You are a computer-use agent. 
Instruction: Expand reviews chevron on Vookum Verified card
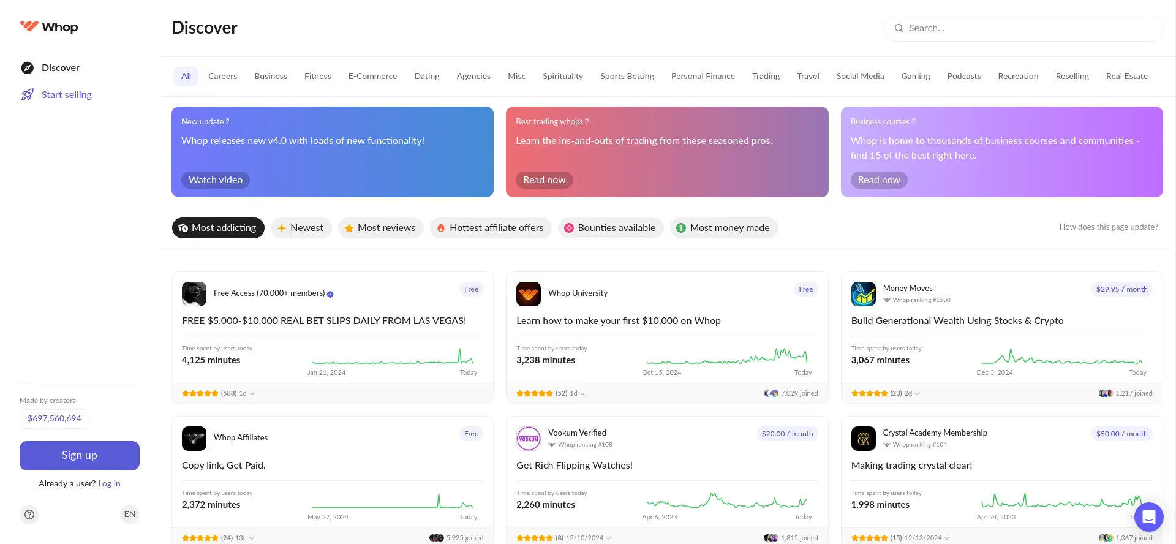pyautogui.click(x=608, y=538)
